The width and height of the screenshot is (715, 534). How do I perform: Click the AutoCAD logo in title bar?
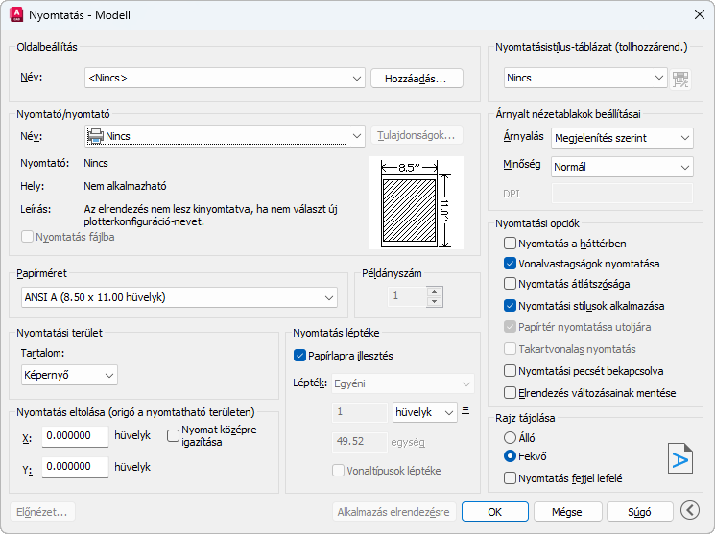coord(16,15)
